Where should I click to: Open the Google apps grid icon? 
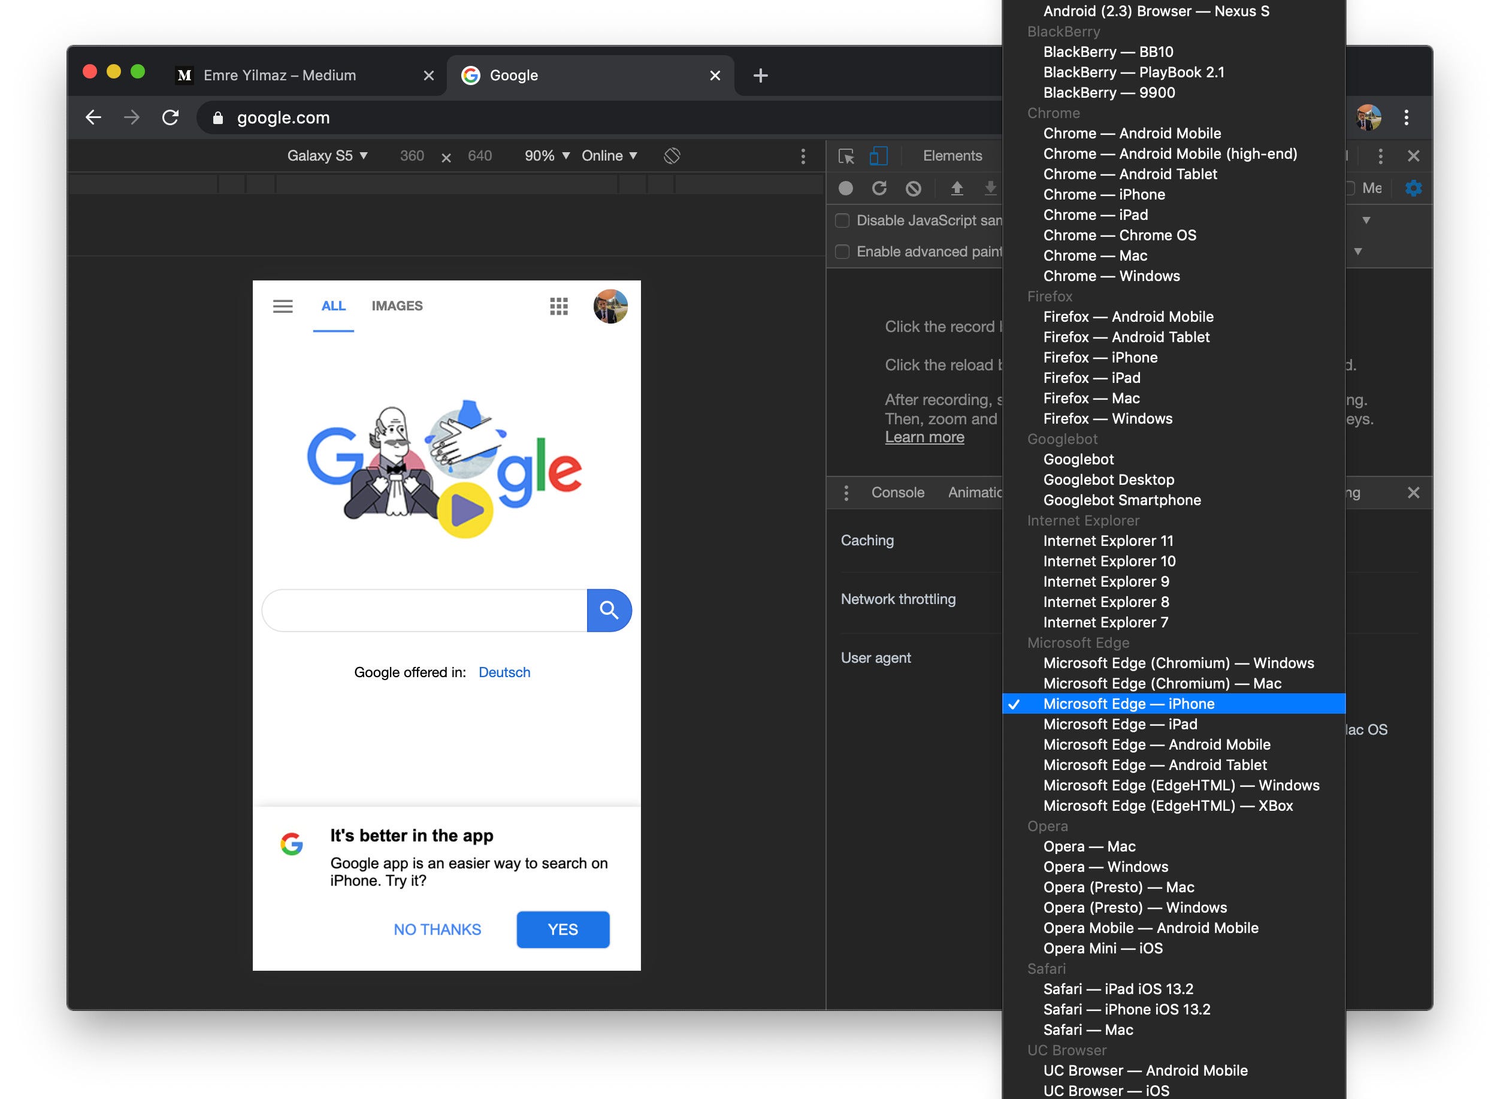(x=558, y=306)
